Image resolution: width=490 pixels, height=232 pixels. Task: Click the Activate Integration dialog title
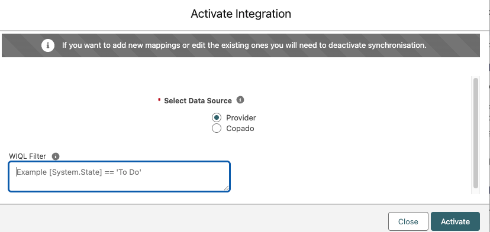(x=241, y=14)
